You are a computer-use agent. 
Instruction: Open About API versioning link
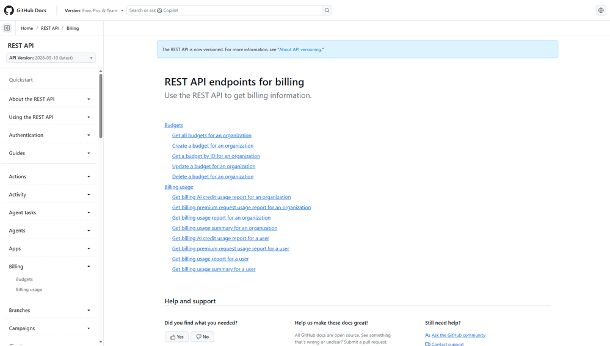click(x=300, y=50)
